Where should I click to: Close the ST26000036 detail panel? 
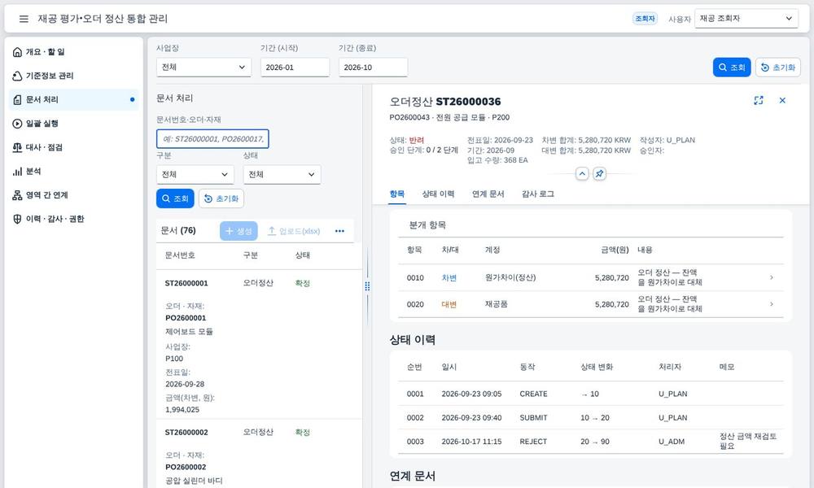tap(782, 101)
